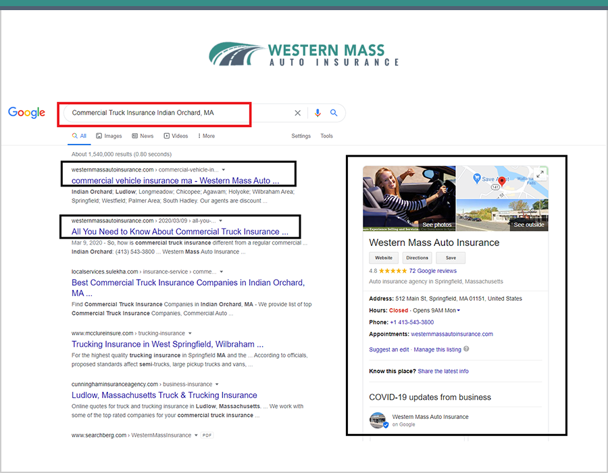Switch to the Videos tab

[x=176, y=136]
